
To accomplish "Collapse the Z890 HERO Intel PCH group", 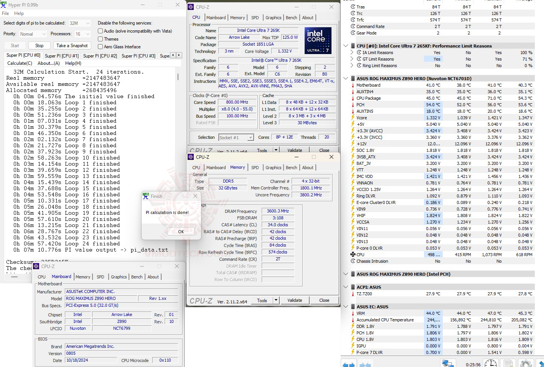I will pyautogui.click(x=346, y=274).
